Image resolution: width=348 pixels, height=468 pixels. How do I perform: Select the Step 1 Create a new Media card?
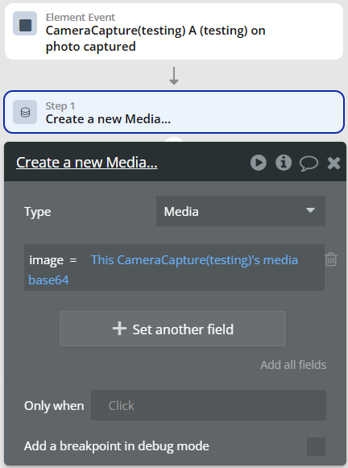point(174,112)
